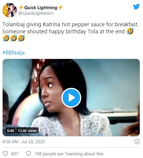Screen dimensions: 143x158
Task: Play the embedded video
Action: [71, 98]
